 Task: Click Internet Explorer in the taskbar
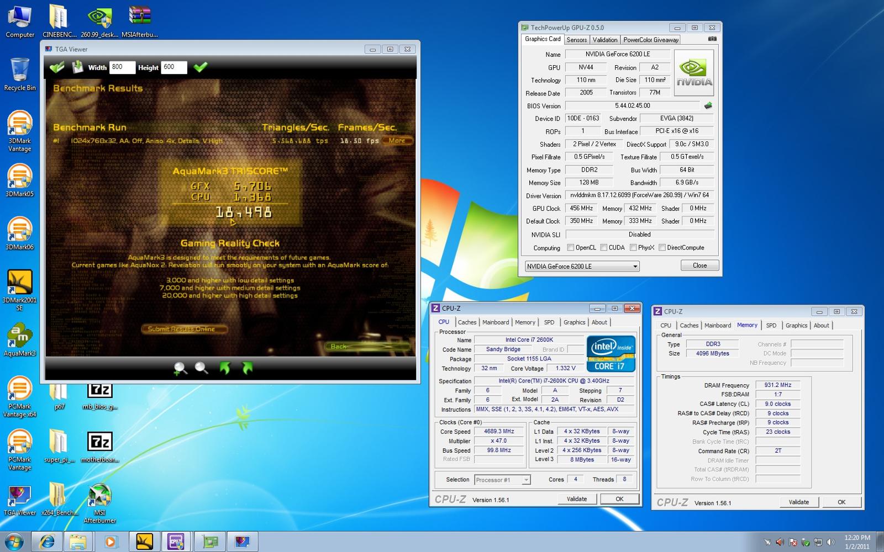pos(48,542)
